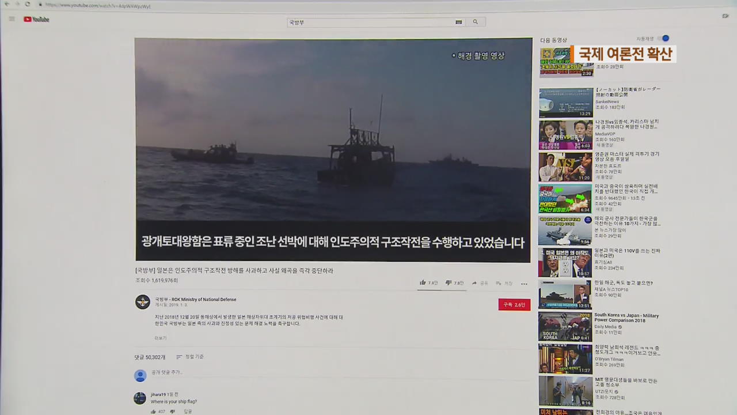Open the MIT 명문대생들을 바보로 만든 title
The height and width of the screenshot is (415, 737).
coord(626,383)
